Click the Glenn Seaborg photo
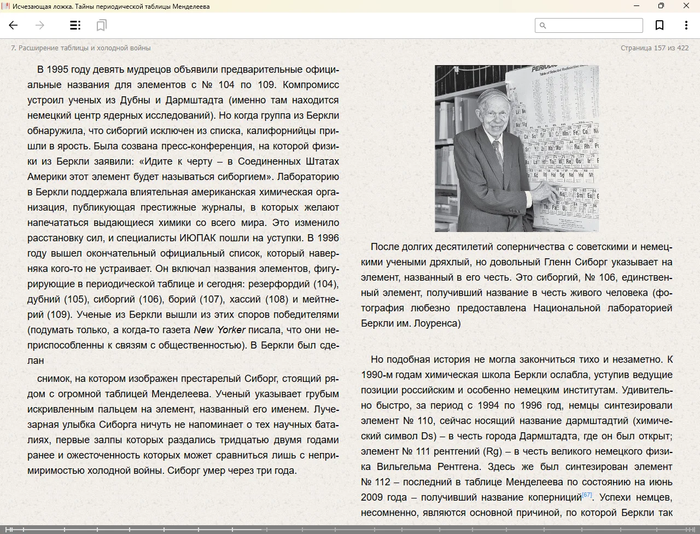Screen dimensions: 700x534 516,148
